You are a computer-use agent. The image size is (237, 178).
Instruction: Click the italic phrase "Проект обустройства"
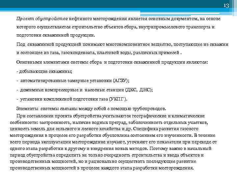[x=42, y=19]
